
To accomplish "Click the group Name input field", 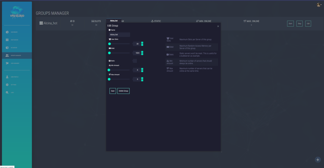I will pyautogui.click(x=119, y=35).
